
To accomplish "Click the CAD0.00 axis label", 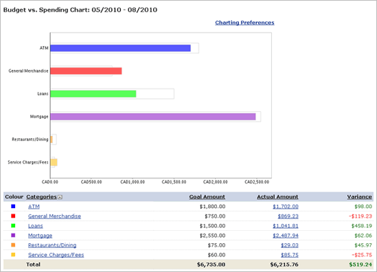I will (50, 182).
